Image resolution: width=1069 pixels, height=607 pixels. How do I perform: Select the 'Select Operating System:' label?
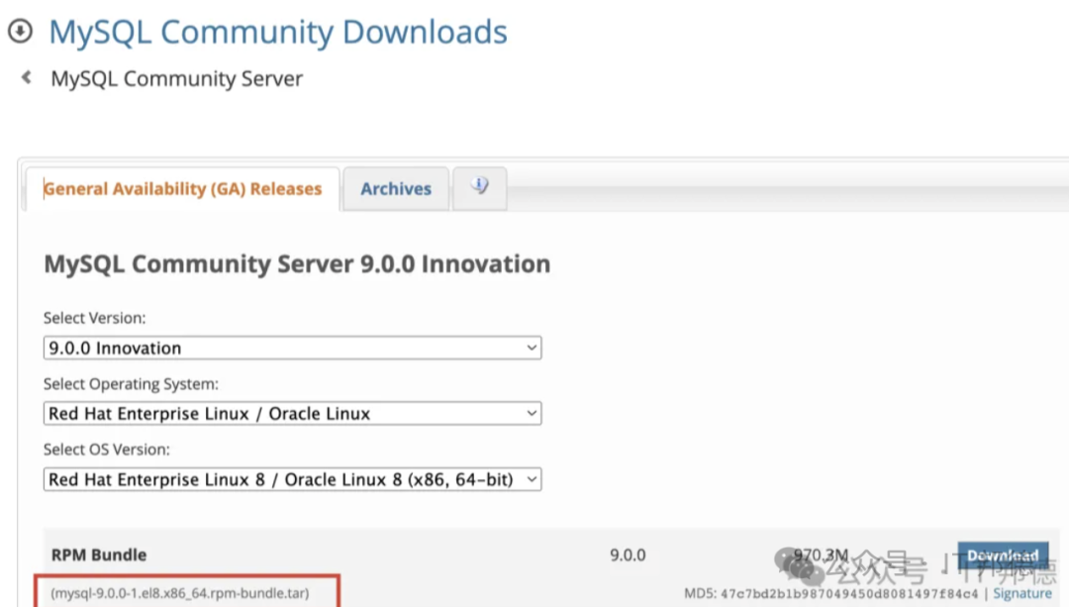[x=131, y=384]
